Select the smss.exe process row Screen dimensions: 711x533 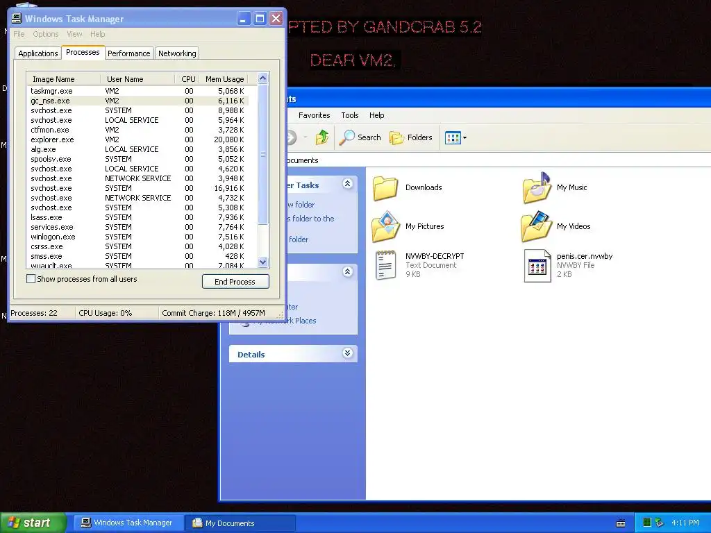(138, 256)
